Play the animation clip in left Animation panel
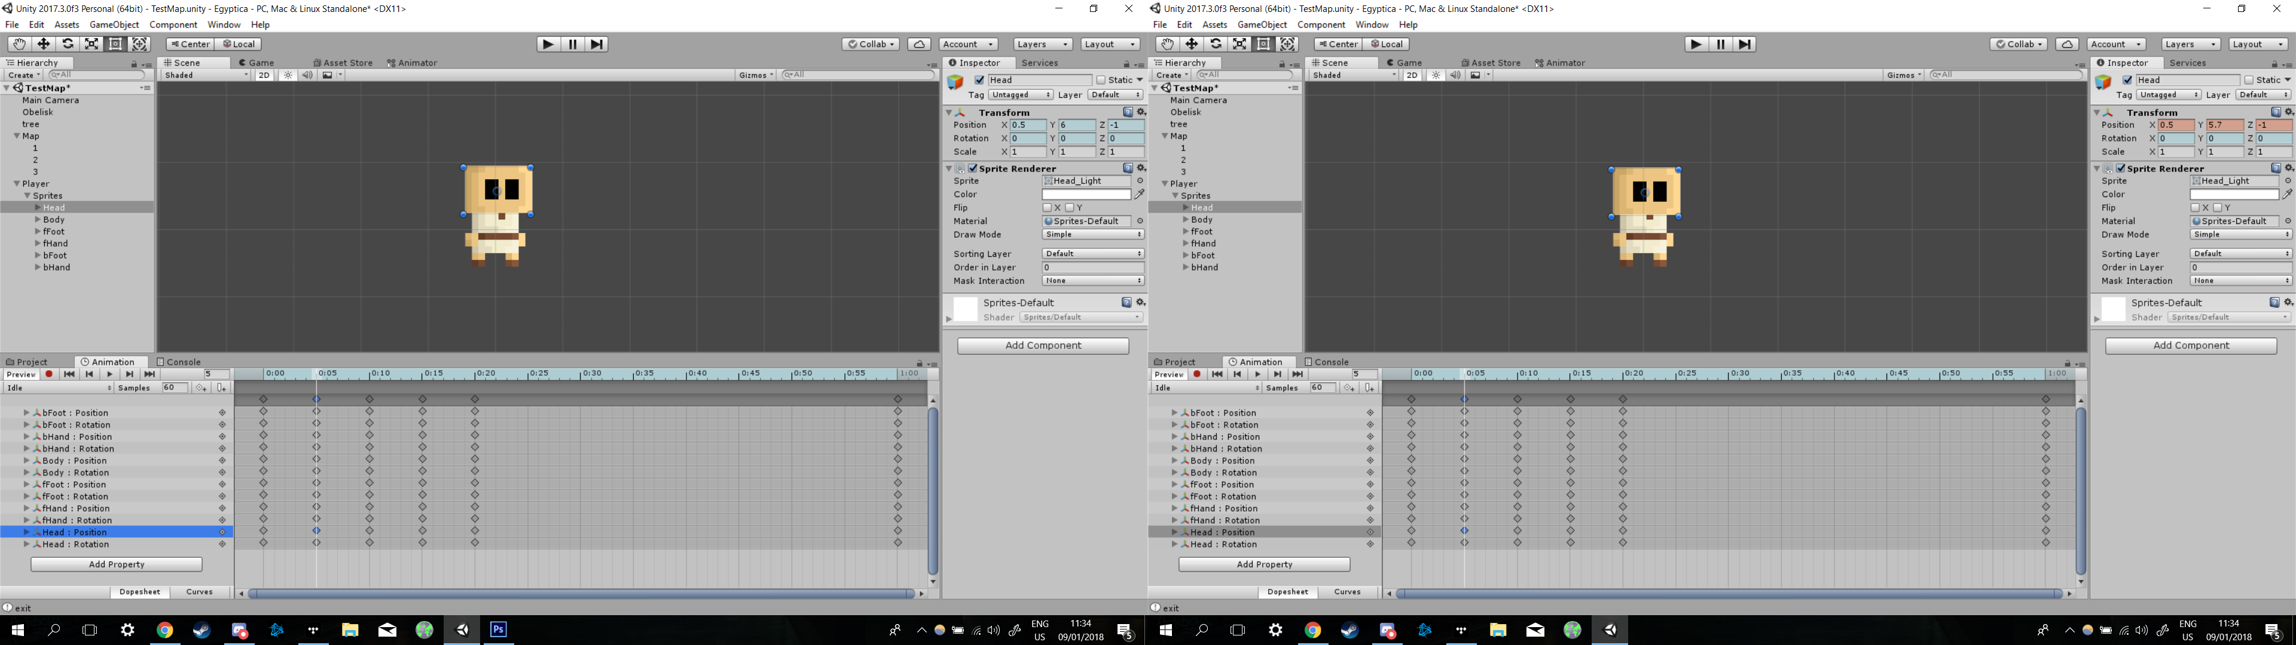 click(x=109, y=374)
